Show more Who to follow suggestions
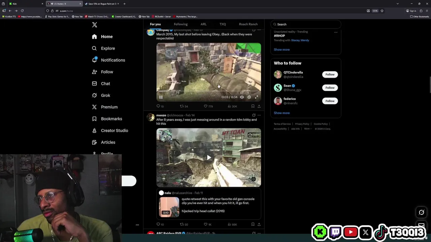The image size is (431, 242). pyautogui.click(x=281, y=113)
